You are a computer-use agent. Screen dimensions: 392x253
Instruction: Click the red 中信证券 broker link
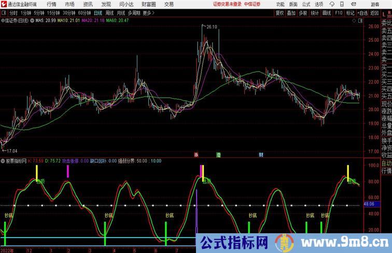click(x=252, y=4)
